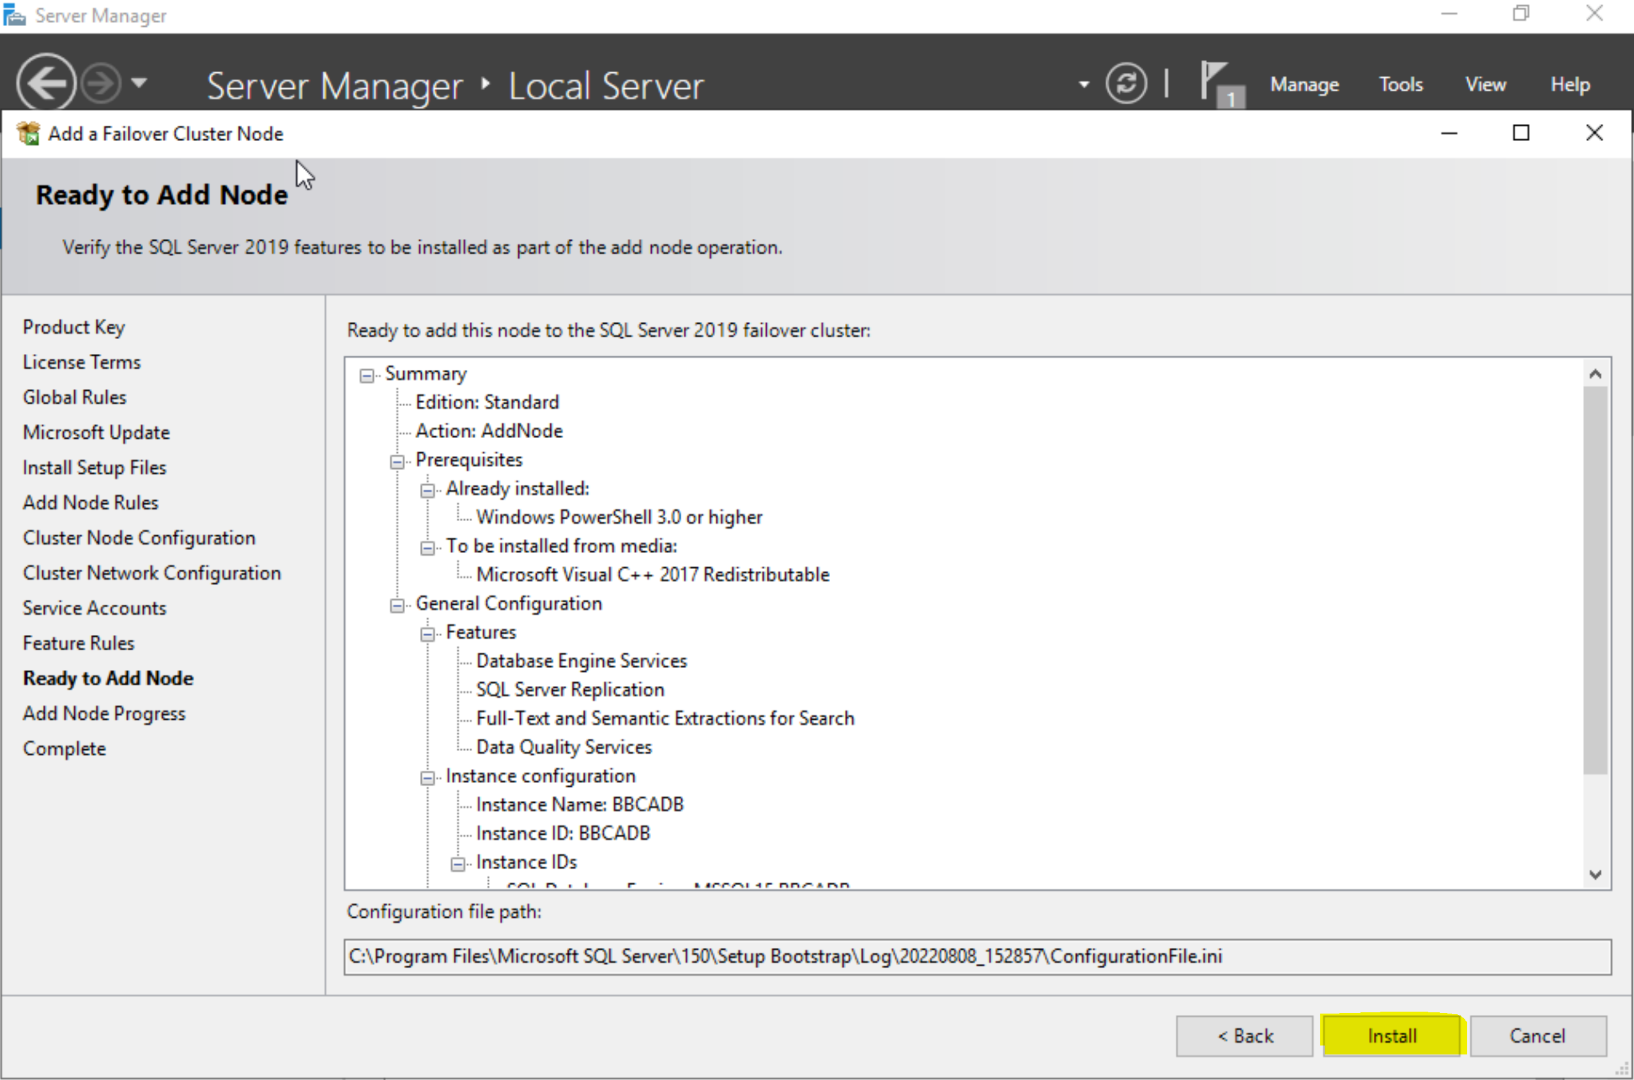Image resolution: width=1634 pixels, height=1080 pixels.
Task: Click the summary scrollbar up arrow
Action: click(x=1595, y=374)
